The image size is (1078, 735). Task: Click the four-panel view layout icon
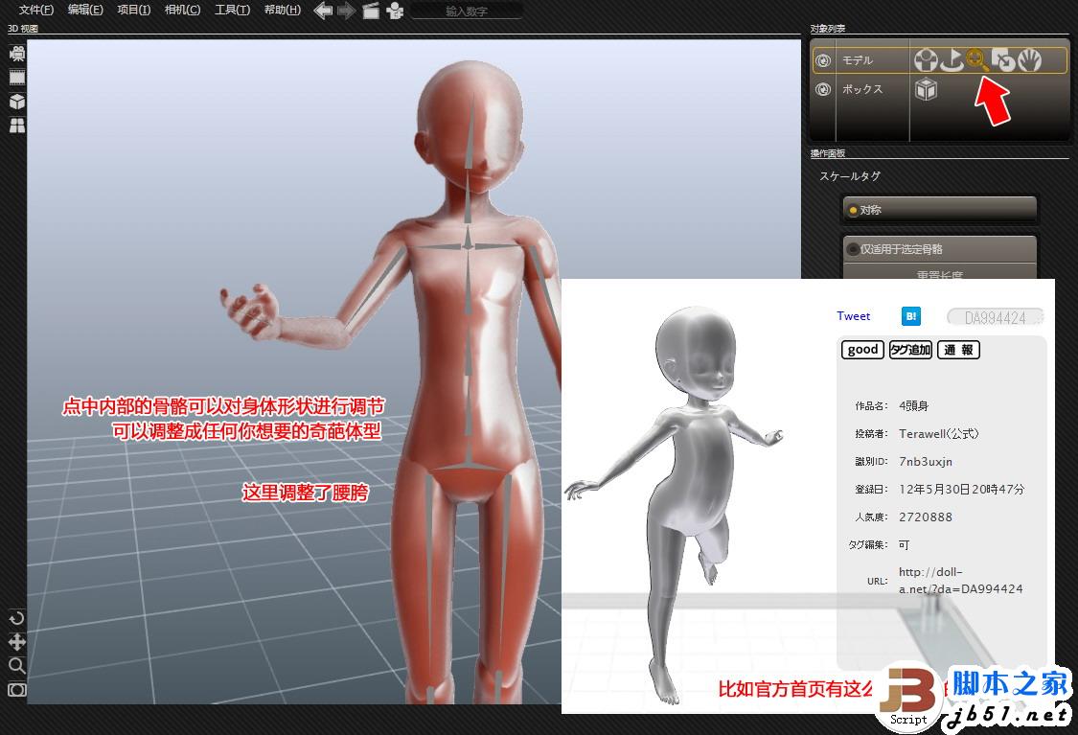(17, 126)
